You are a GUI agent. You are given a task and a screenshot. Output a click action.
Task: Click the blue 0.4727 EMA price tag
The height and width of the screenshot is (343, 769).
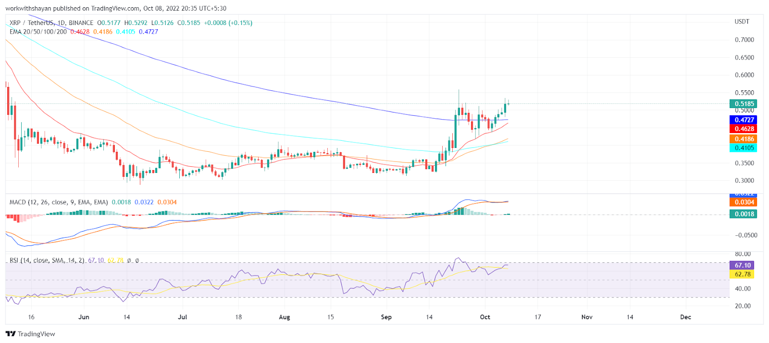pyautogui.click(x=743, y=120)
